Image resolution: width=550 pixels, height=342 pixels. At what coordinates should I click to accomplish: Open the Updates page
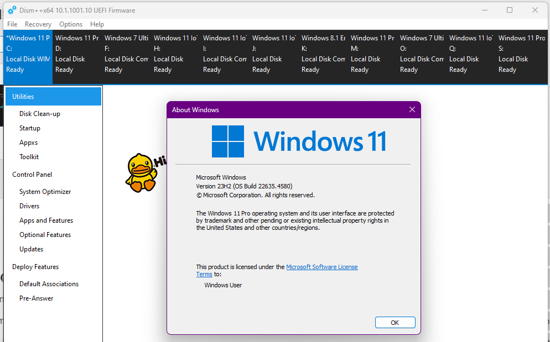[x=31, y=249]
